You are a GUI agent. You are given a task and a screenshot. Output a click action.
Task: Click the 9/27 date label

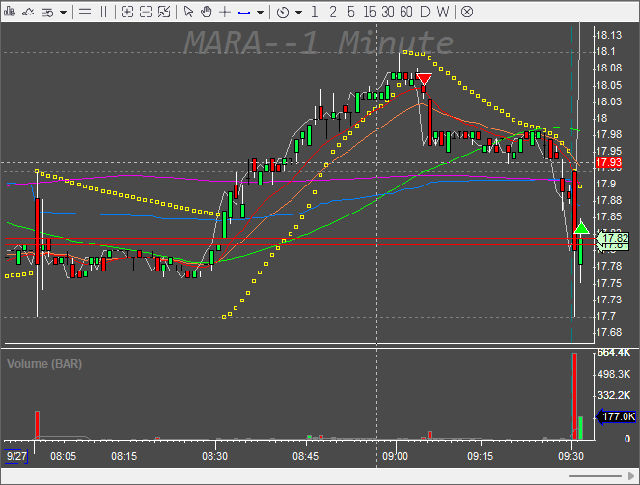[16, 456]
